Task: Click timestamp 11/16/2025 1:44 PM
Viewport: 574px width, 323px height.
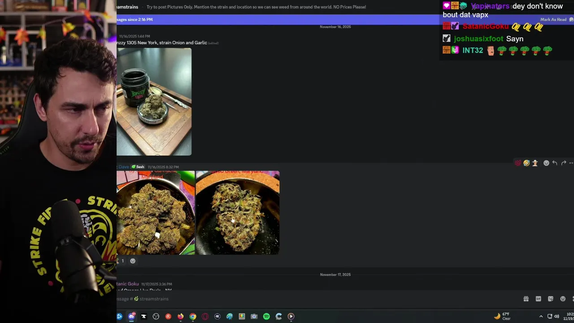Action: click(x=135, y=36)
